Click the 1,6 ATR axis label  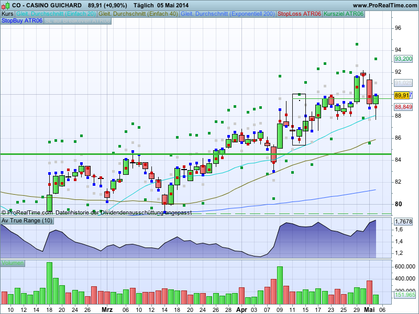(399, 230)
